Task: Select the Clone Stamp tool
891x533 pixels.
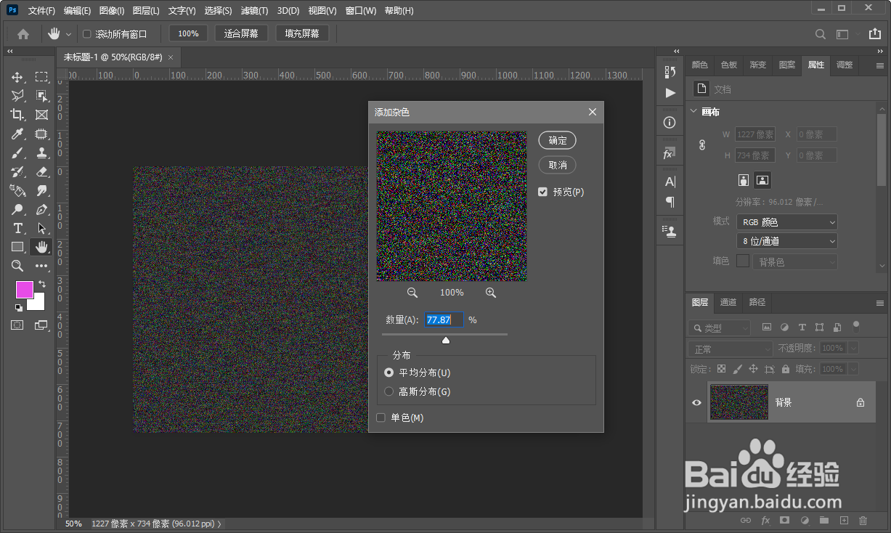Action: (41, 152)
